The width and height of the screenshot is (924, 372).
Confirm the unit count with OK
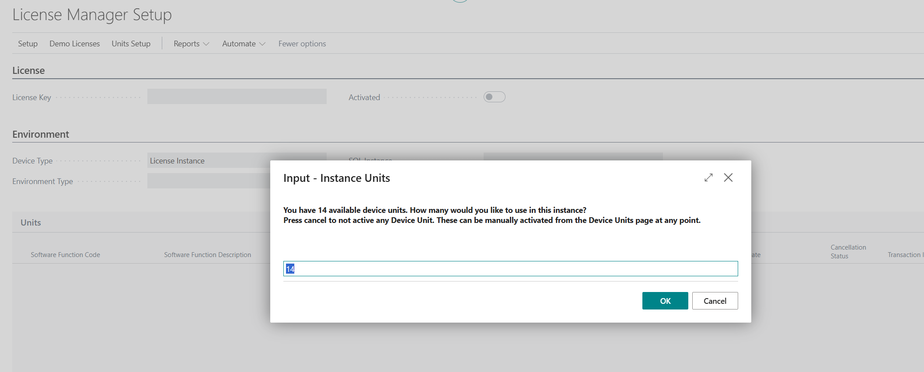click(x=665, y=301)
